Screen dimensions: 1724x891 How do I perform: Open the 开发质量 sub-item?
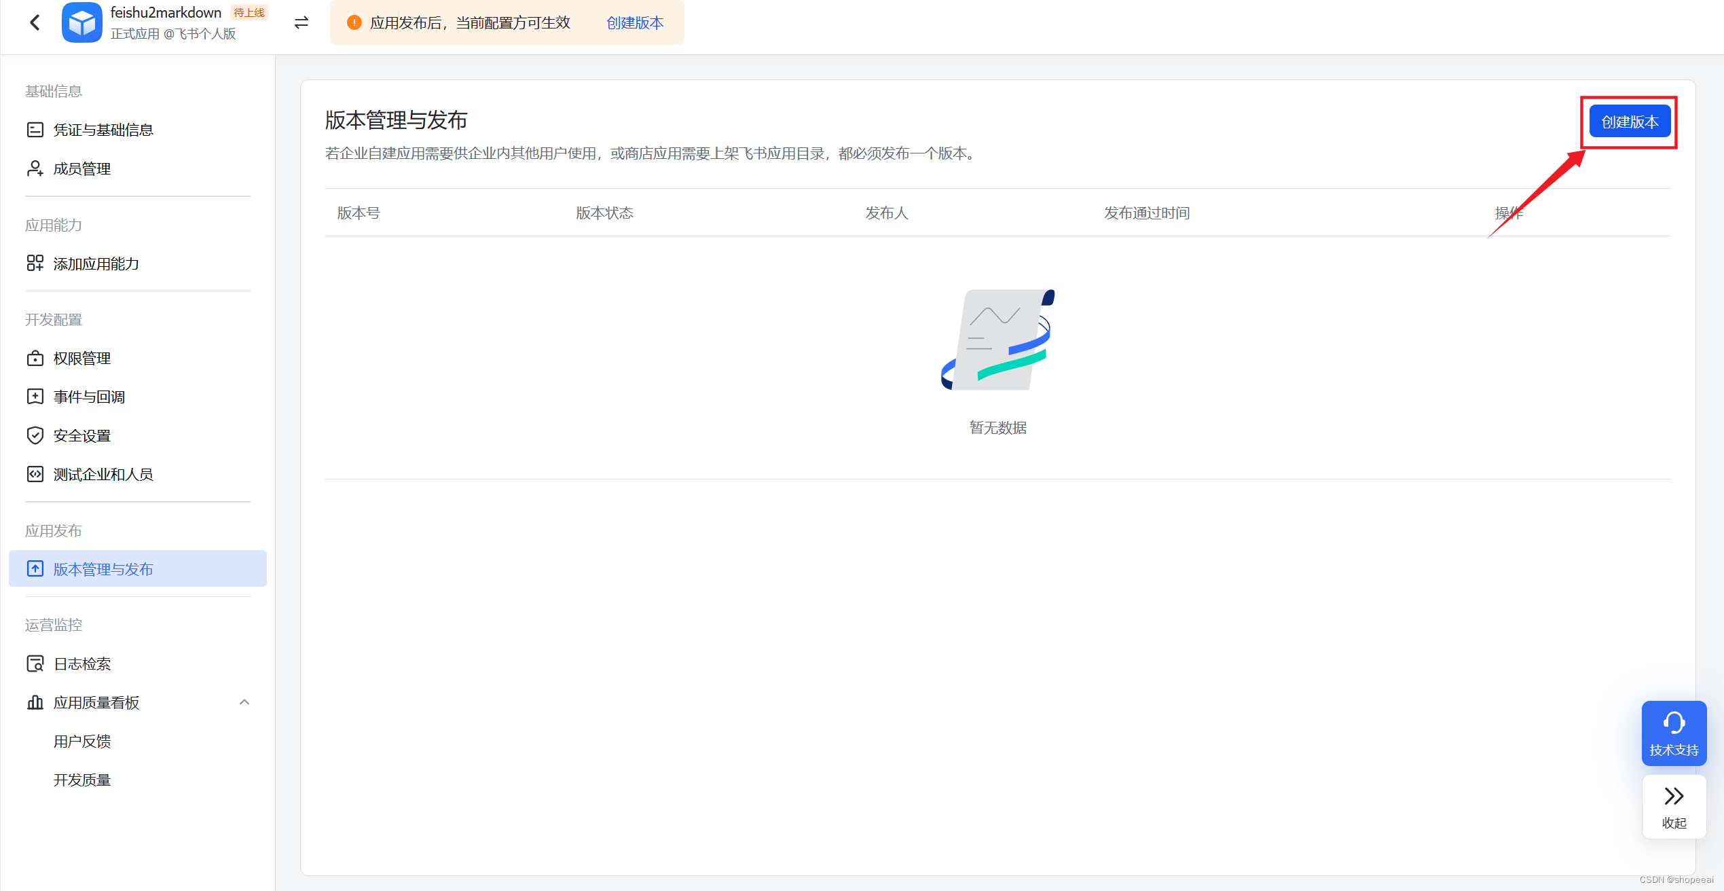point(82,780)
